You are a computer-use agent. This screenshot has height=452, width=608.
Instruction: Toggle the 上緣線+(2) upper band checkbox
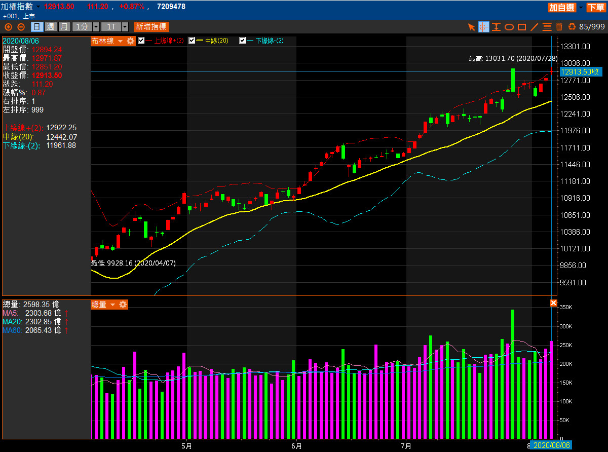(x=141, y=41)
